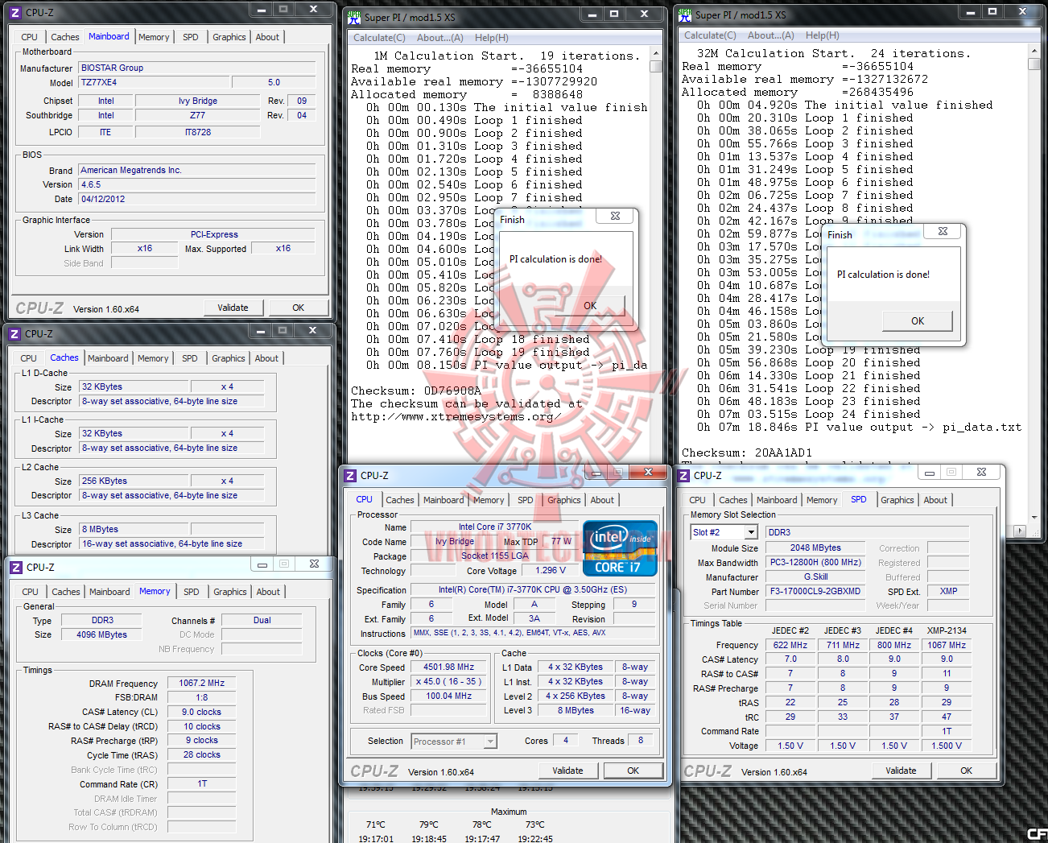Open Help menu in 32M Super PI window
The height and width of the screenshot is (843, 1048).
point(822,35)
